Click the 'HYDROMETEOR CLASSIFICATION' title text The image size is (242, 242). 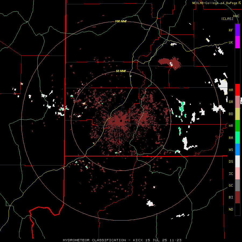tap(94, 240)
